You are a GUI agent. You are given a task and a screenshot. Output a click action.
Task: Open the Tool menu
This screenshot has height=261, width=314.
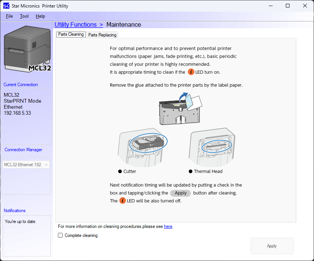24,16
